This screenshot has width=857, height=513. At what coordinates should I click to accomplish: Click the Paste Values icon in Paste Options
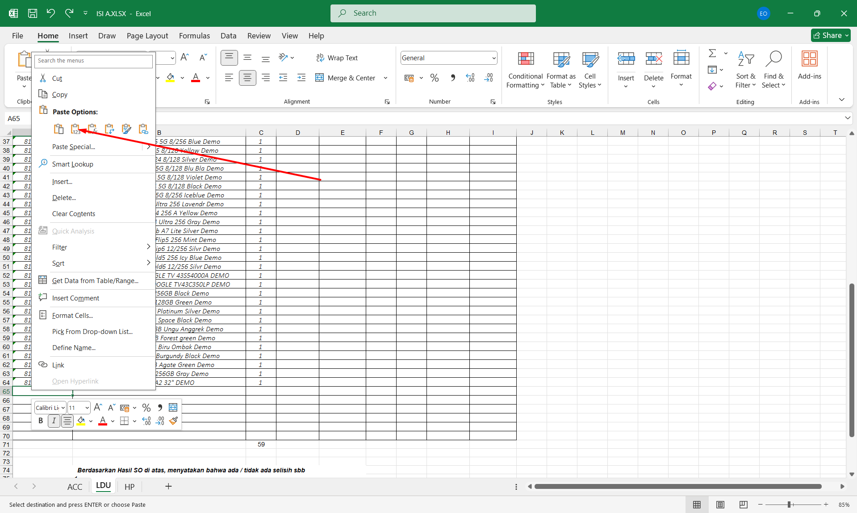pyautogui.click(x=75, y=129)
